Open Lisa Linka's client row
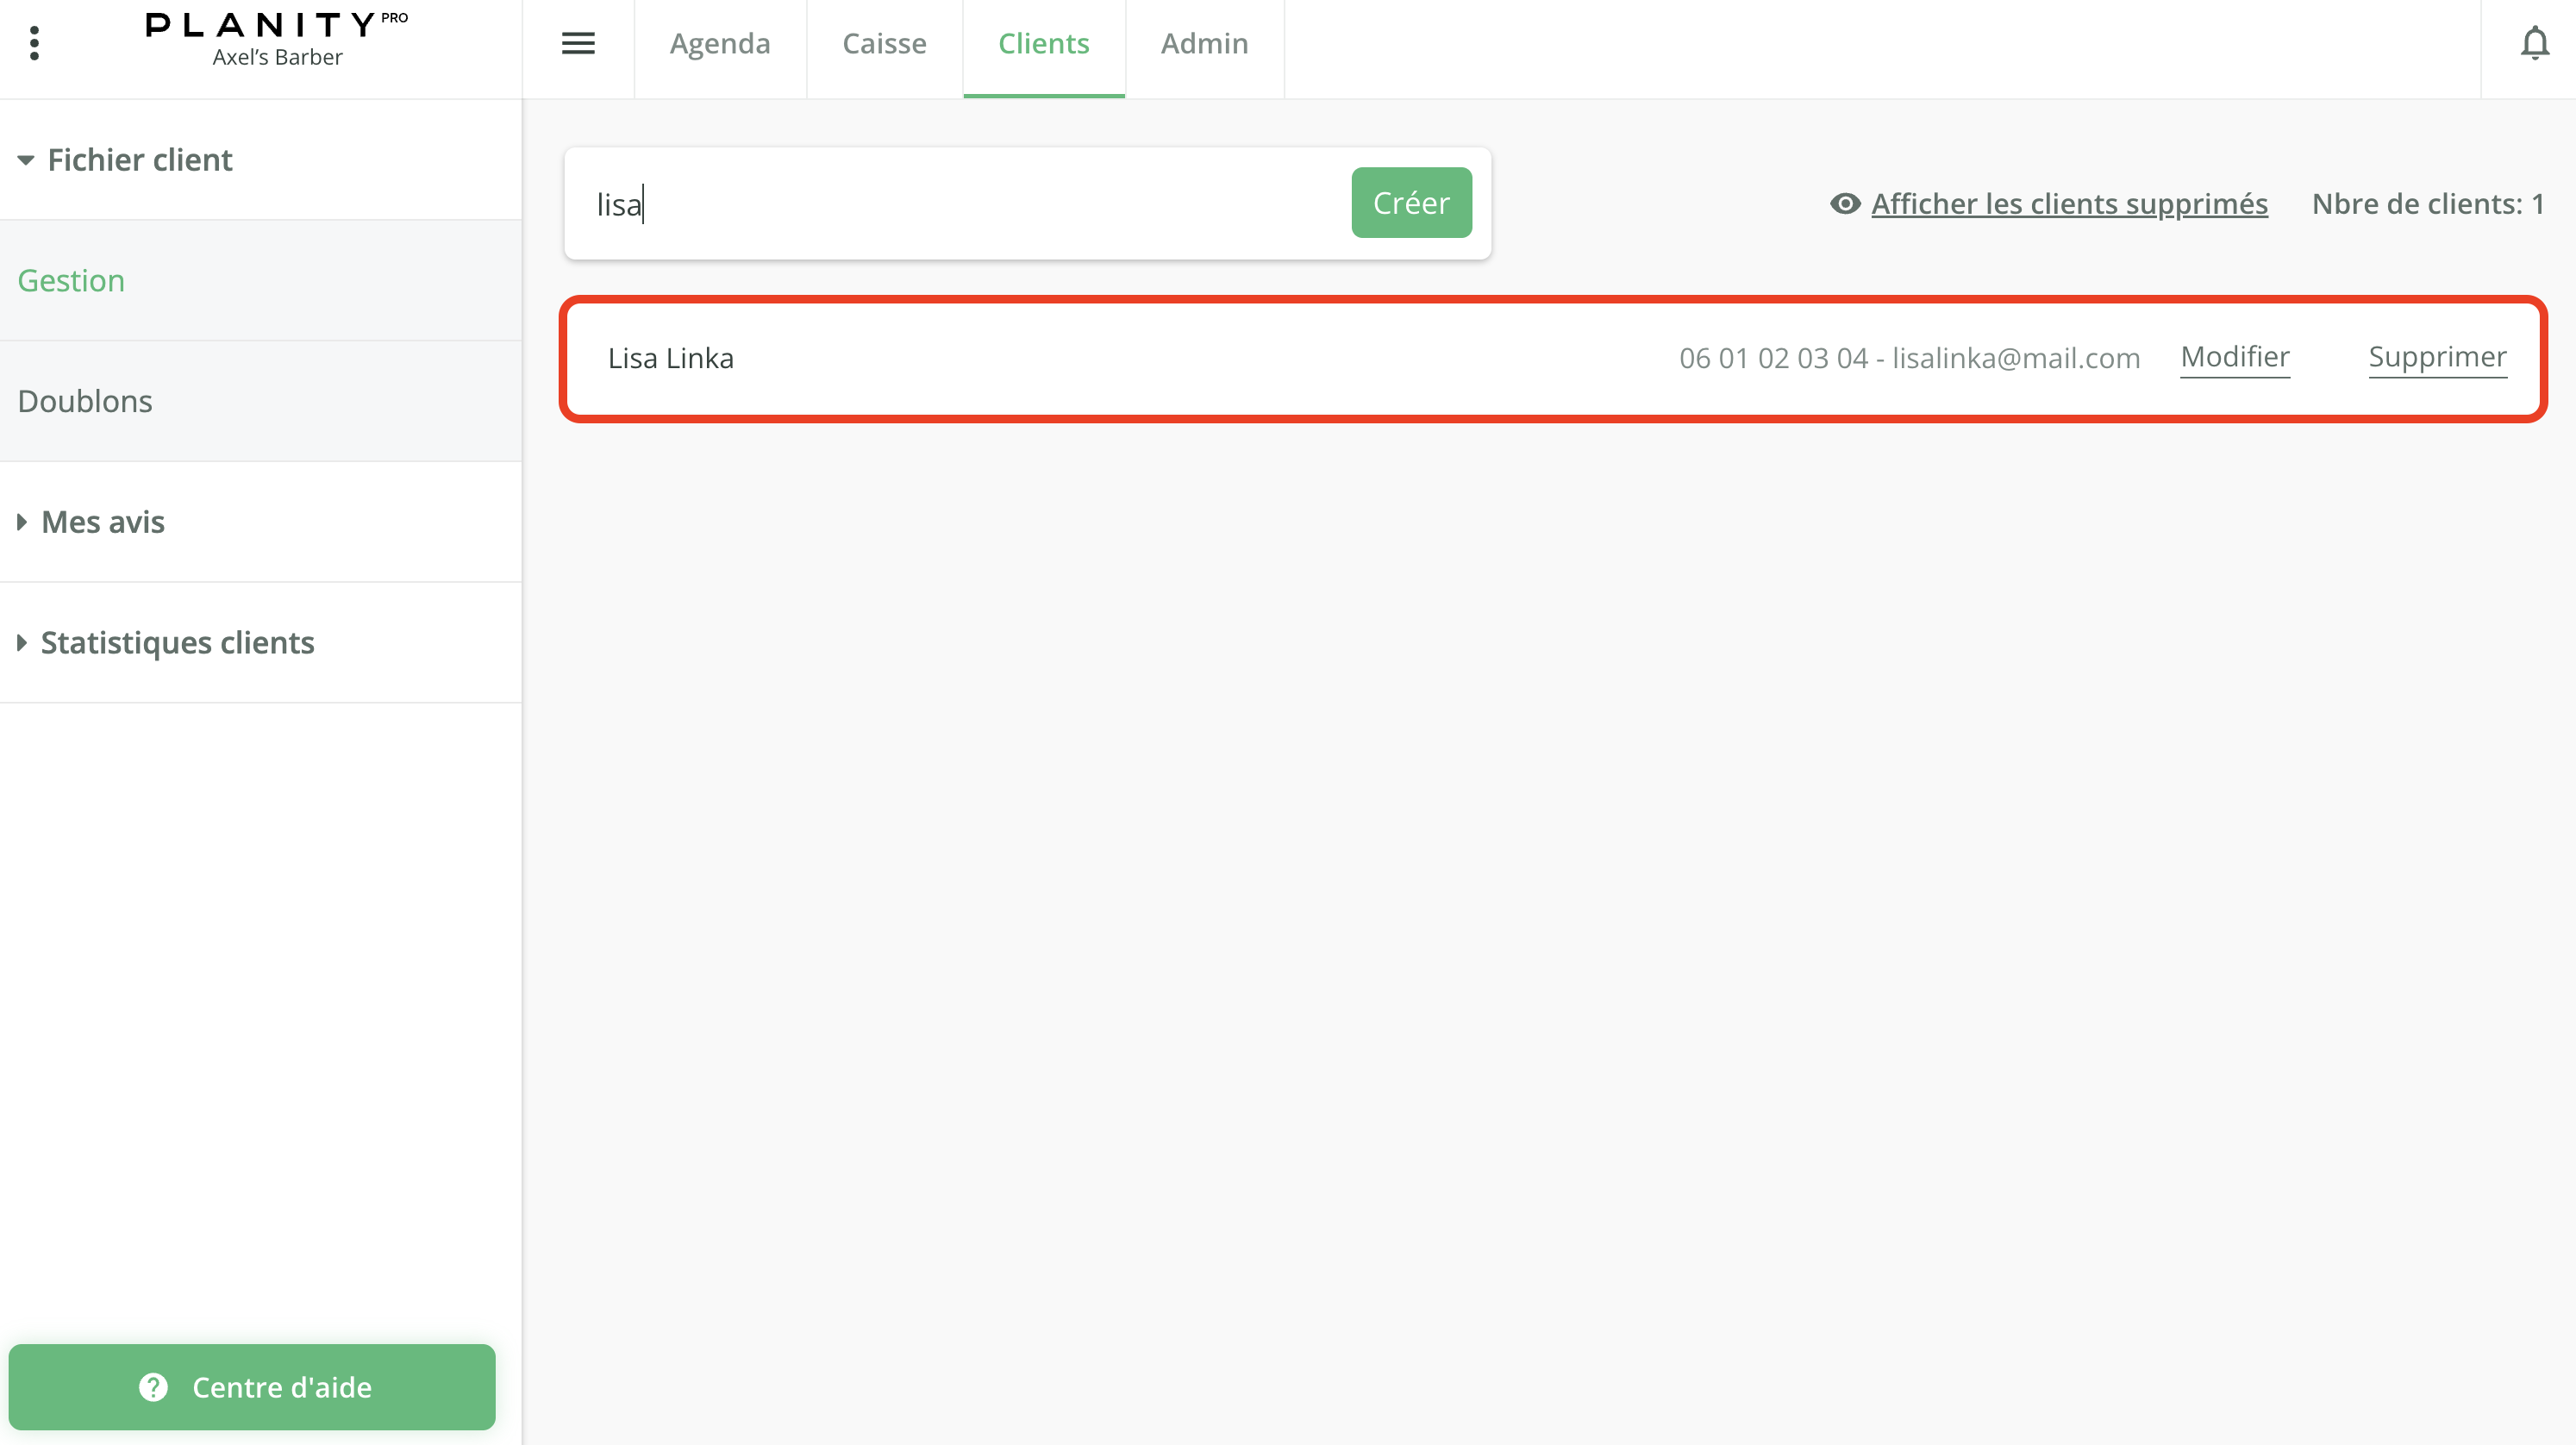Image resolution: width=2576 pixels, height=1445 pixels. (x=670, y=358)
